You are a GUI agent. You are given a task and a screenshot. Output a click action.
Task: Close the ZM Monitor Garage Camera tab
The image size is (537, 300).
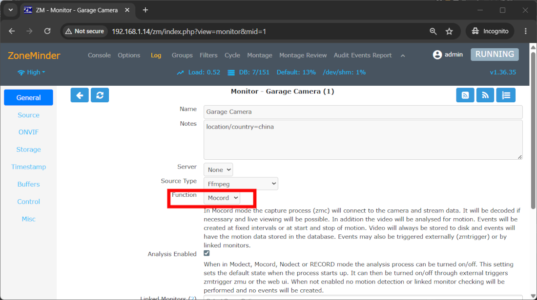click(127, 10)
